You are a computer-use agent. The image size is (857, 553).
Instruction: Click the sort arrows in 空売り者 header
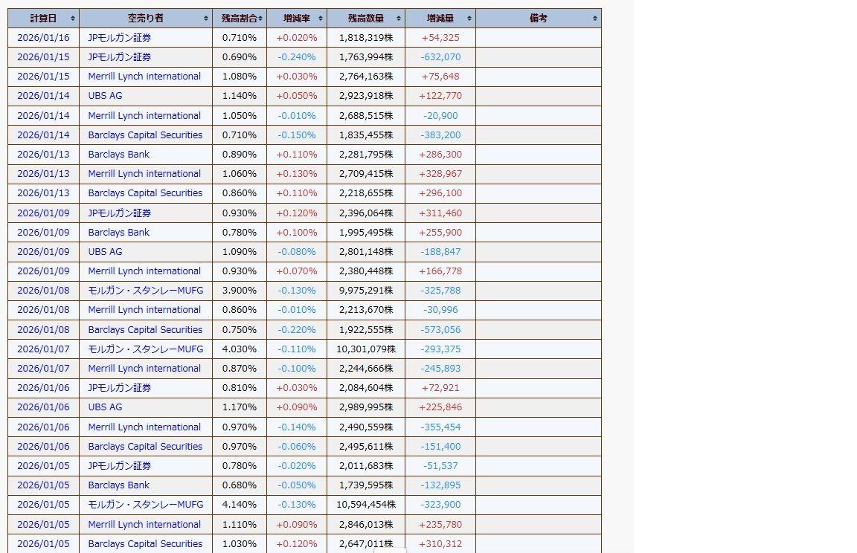(x=206, y=19)
